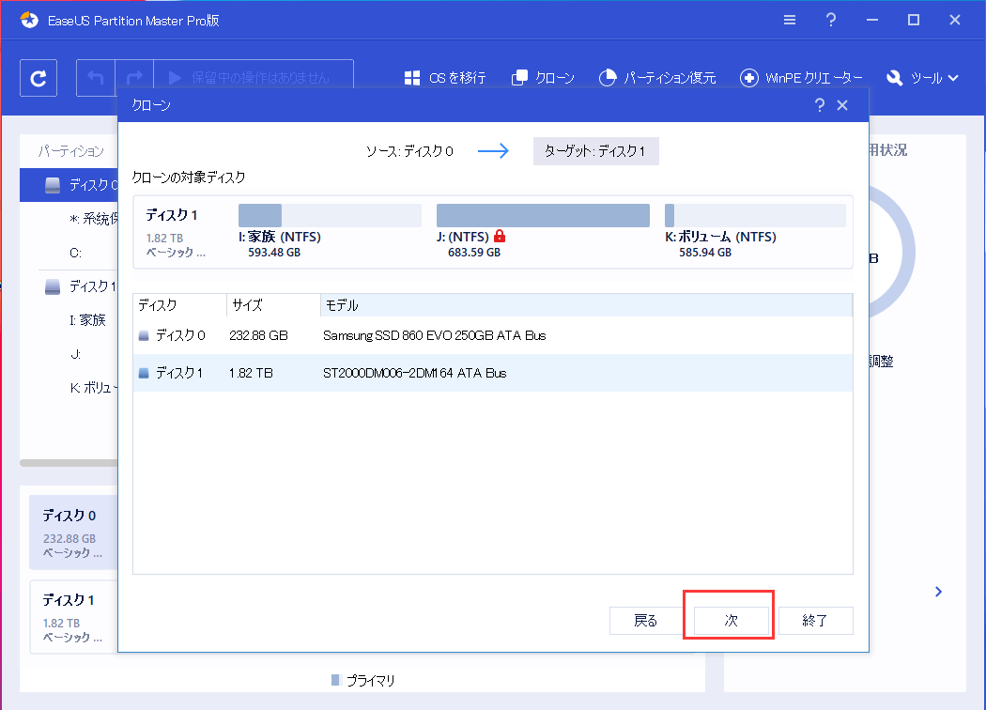The width and height of the screenshot is (986, 710).
Task: Select I: 家族 (NTFS) partition bar
Action: tap(330, 216)
